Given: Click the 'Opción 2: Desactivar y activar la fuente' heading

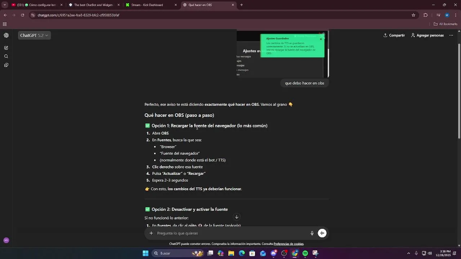Looking at the screenshot, I should pos(190,209).
